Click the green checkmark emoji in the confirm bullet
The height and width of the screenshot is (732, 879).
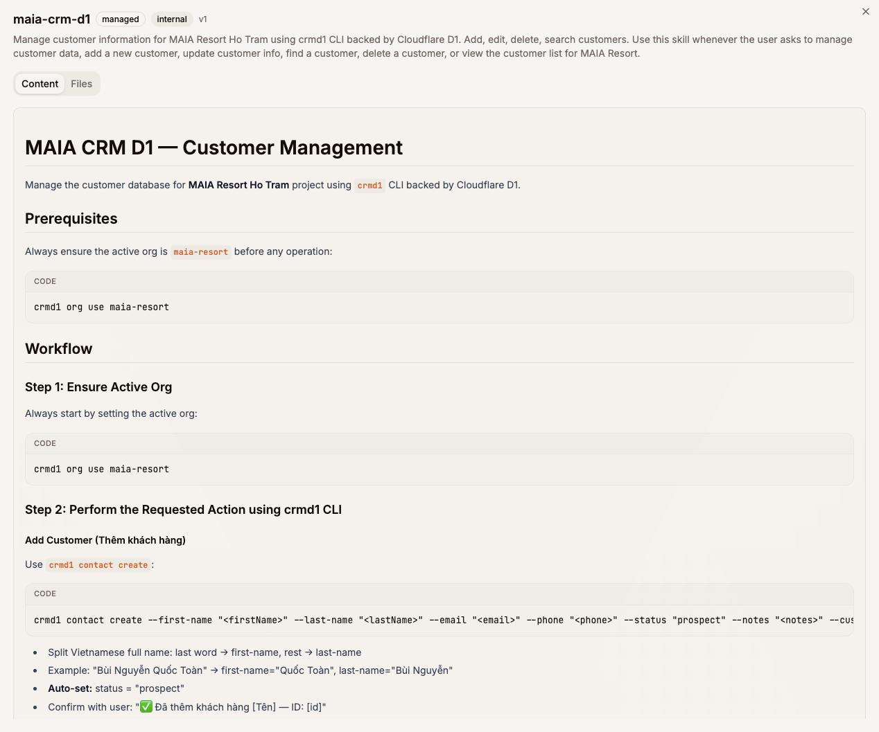pyautogui.click(x=146, y=706)
